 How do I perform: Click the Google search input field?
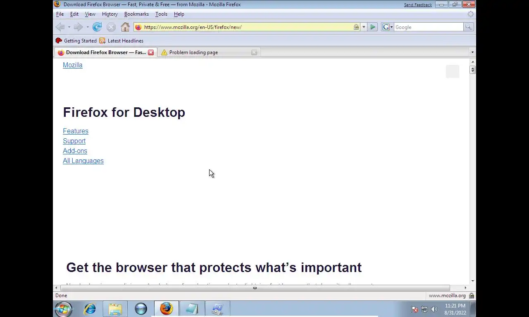429,27
